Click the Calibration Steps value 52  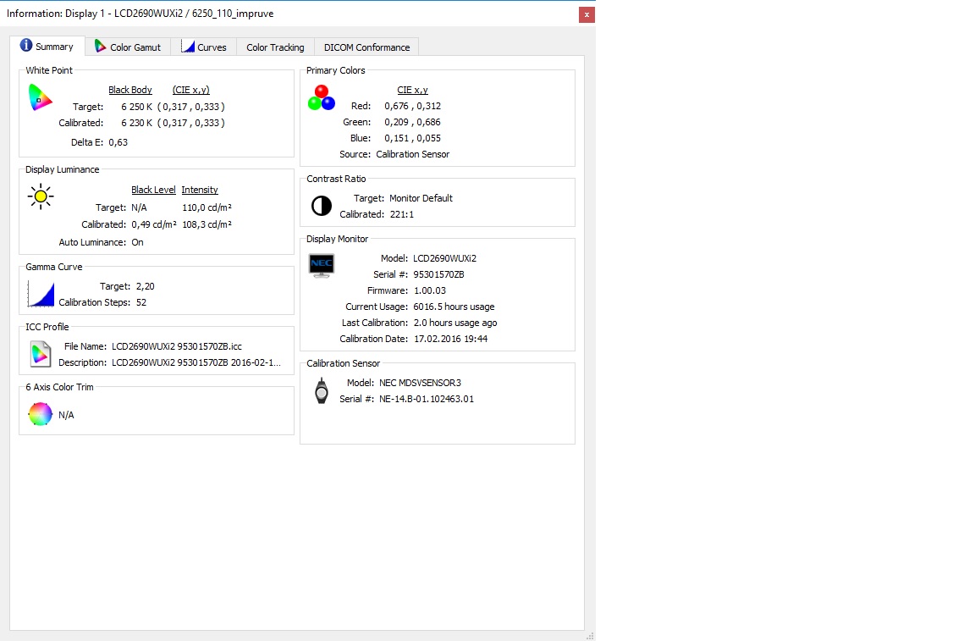141,302
